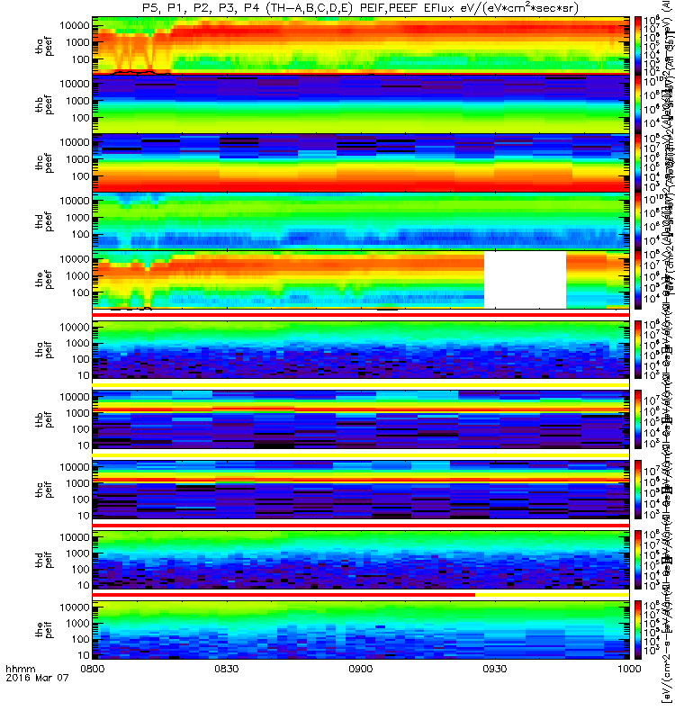Click inside the tha peef spectrogram panel
Image resolution: width=675 pixels, height=720 pixels.
click(x=361, y=46)
